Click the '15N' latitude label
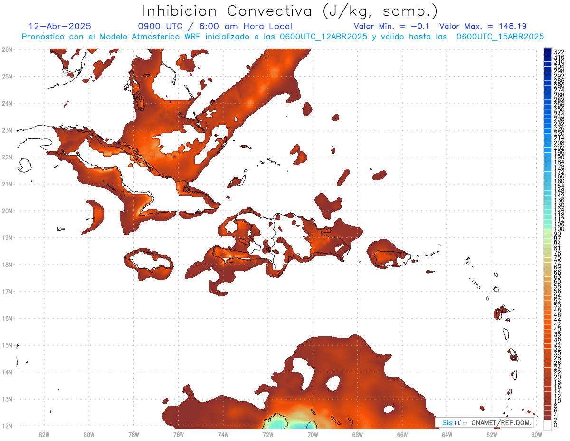Image resolution: width=570 pixels, height=441 pixels. [7, 345]
